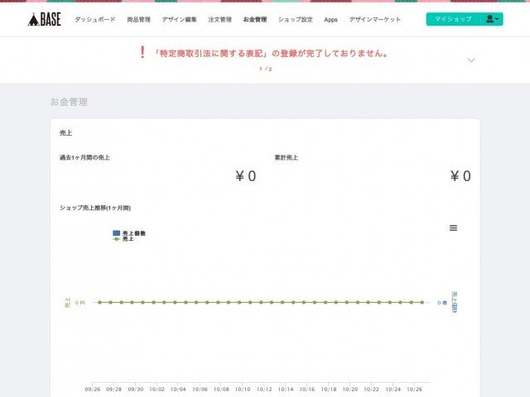Click the first data point for 09/26
This screenshot has width=530, height=397.
tap(99, 303)
